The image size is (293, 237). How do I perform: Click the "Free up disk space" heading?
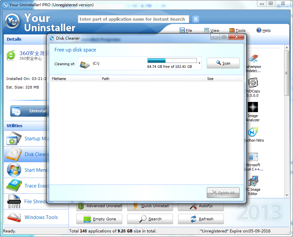75,50
